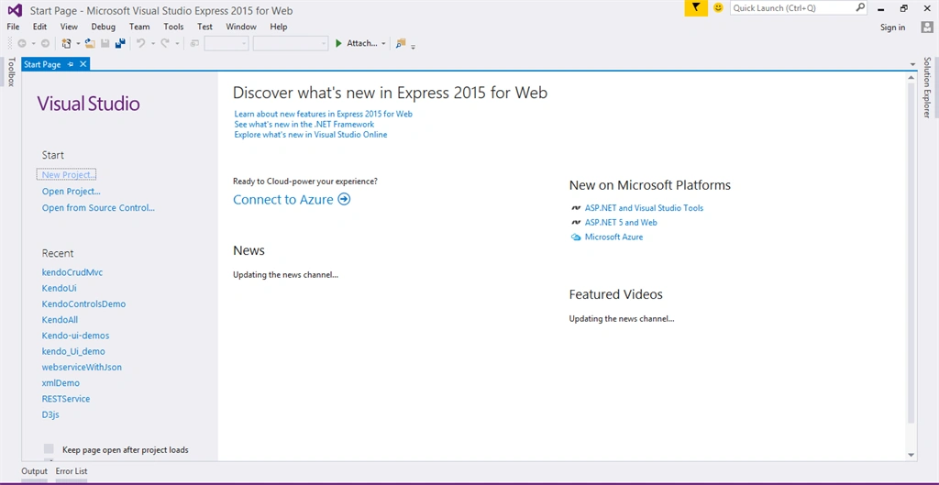Click the green Attach start arrow
Image resolution: width=939 pixels, height=485 pixels.
[338, 43]
